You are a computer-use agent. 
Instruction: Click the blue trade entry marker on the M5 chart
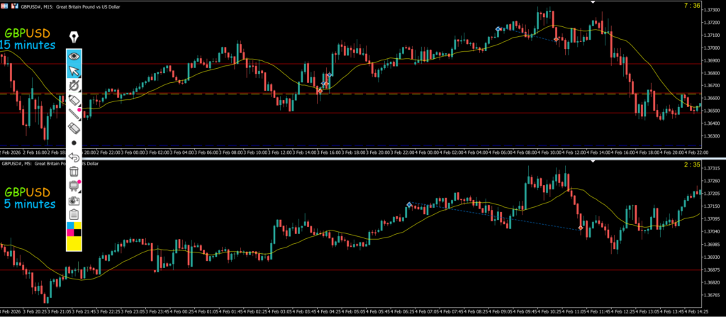coord(409,205)
